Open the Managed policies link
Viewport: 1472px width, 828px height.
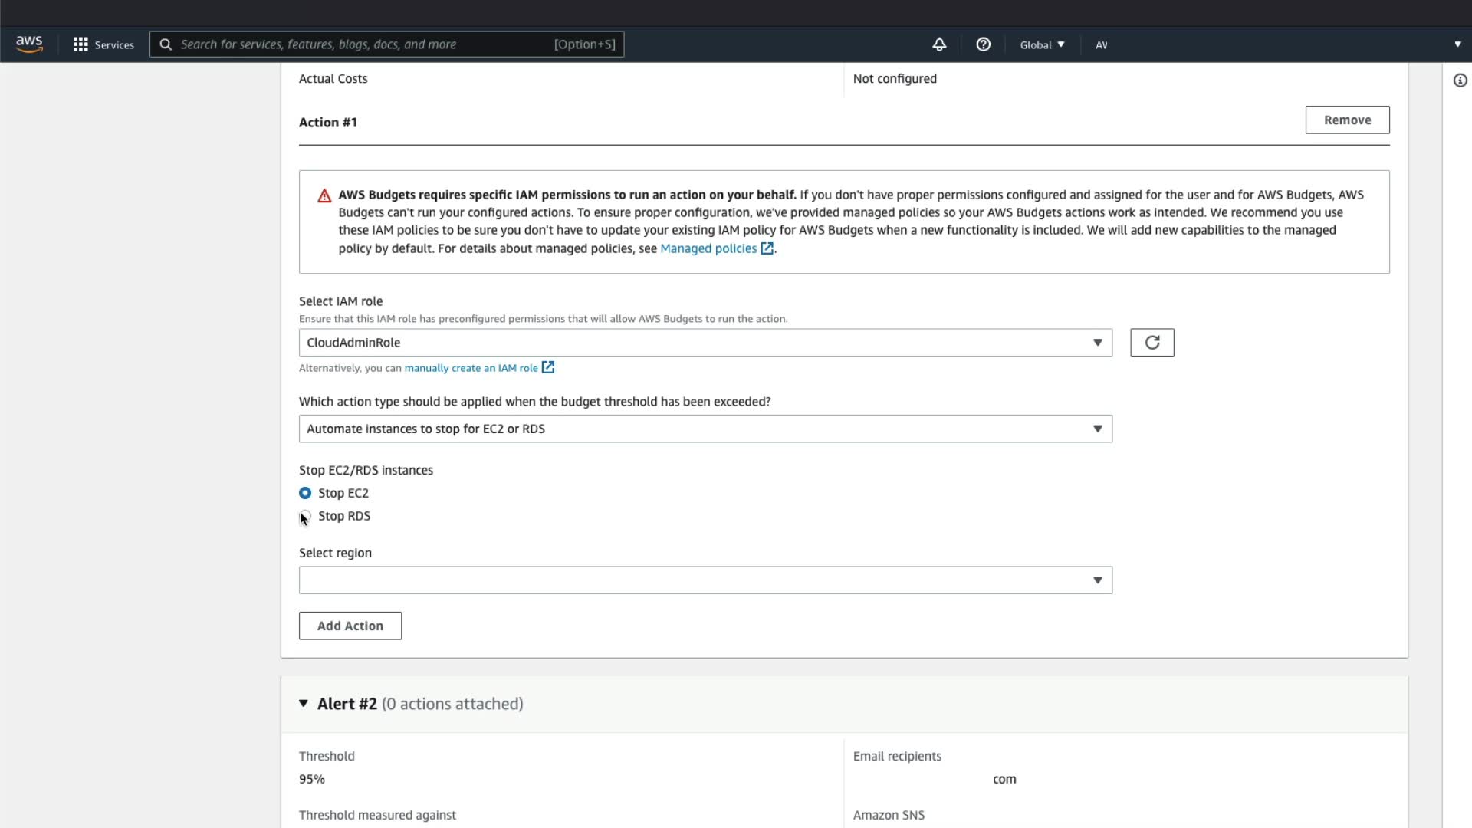(708, 248)
